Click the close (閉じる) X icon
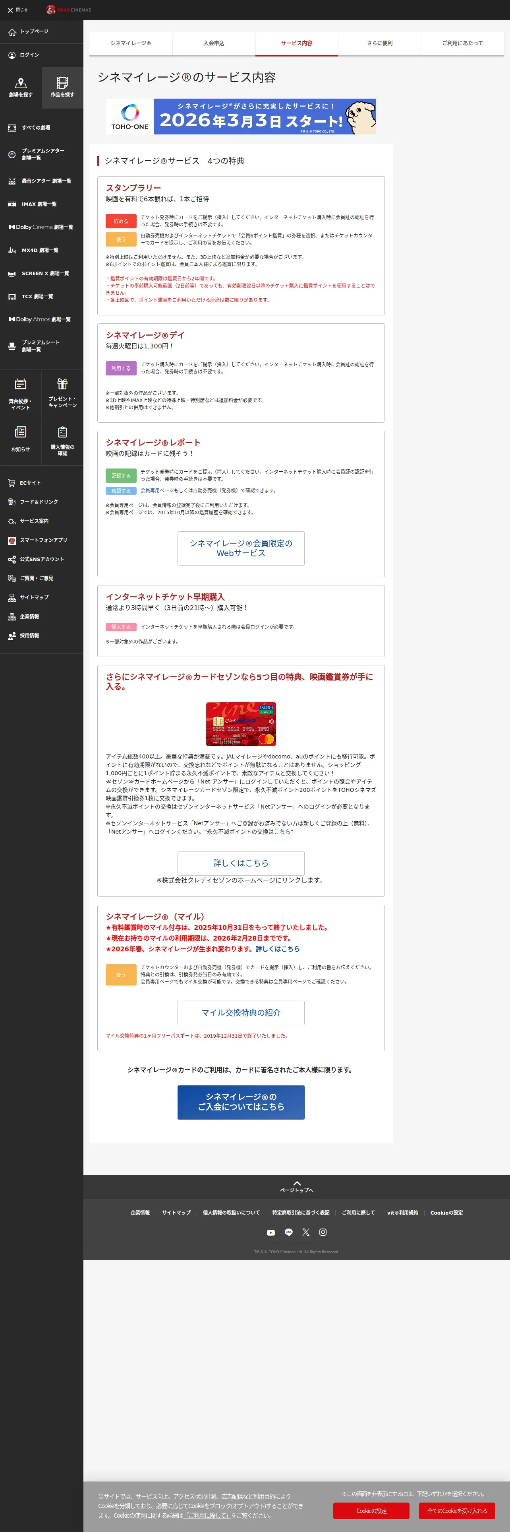Image resolution: width=510 pixels, height=1532 pixels. [10, 10]
